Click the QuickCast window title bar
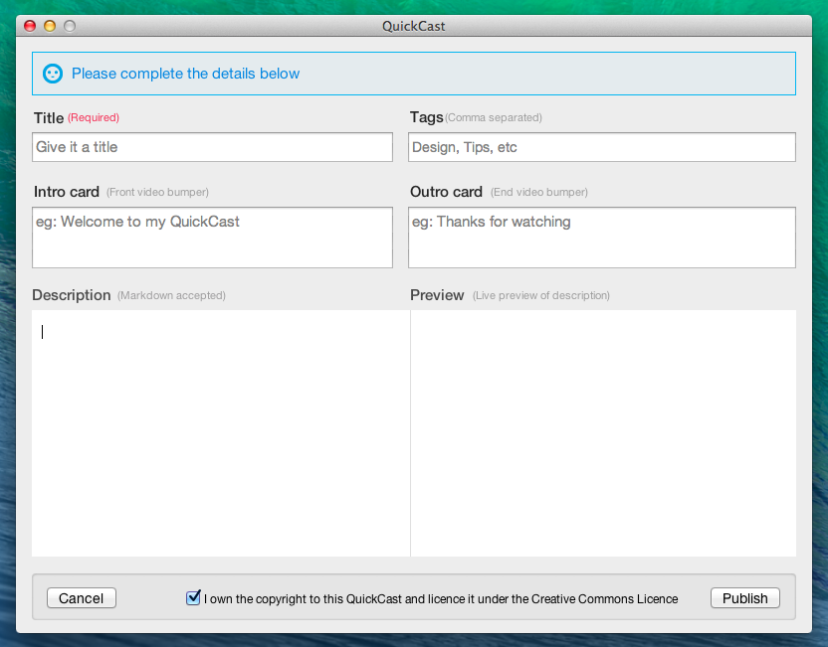This screenshot has width=828, height=647. [x=414, y=26]
